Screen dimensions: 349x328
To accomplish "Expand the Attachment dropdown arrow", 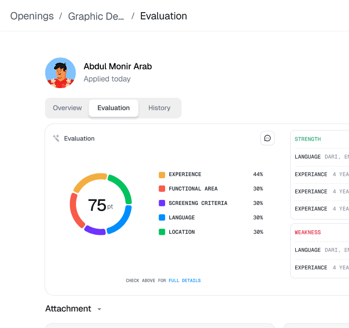I will [x=99, y=309].
